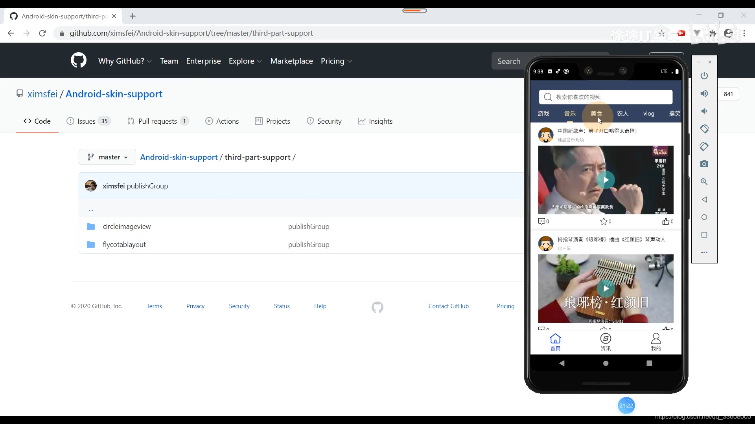Click the browser address bar URL
The image size is (755, 424).
click(x=191, y=33)
